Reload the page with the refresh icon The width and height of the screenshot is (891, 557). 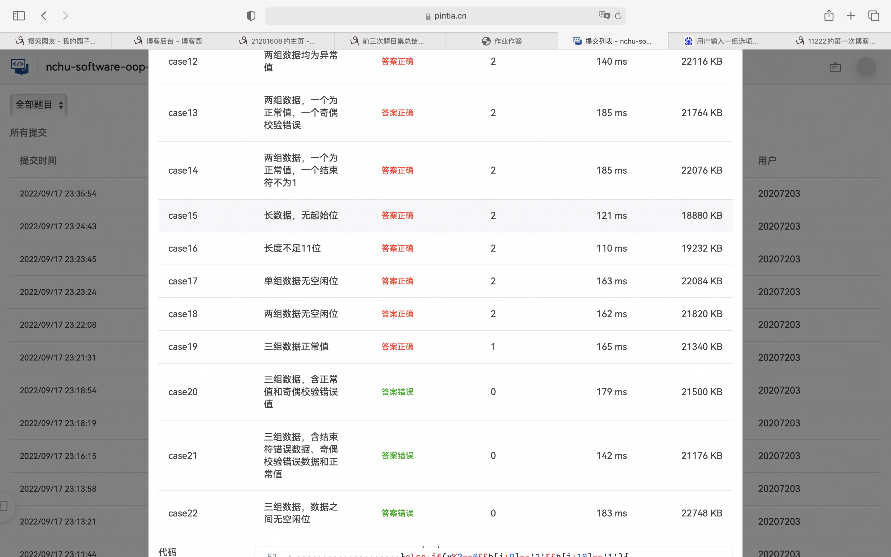coord(618,15)
